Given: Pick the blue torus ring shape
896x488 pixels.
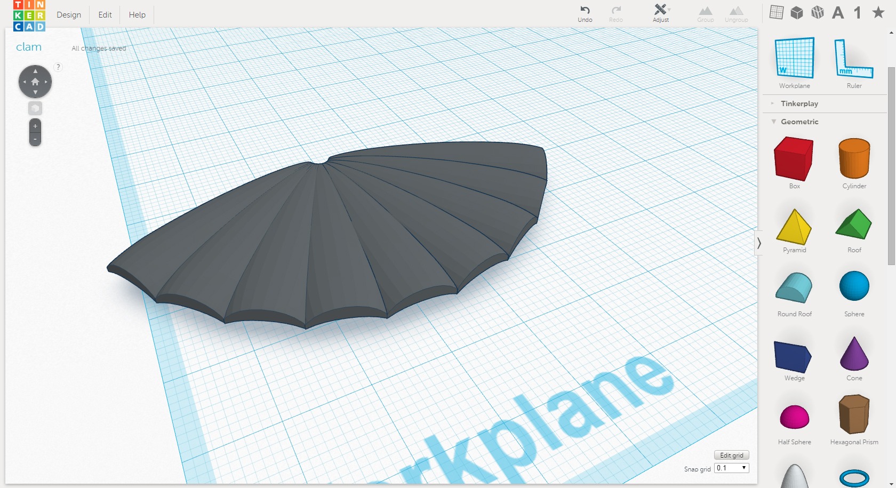Looking at the screenshot, I should [854, 478].
